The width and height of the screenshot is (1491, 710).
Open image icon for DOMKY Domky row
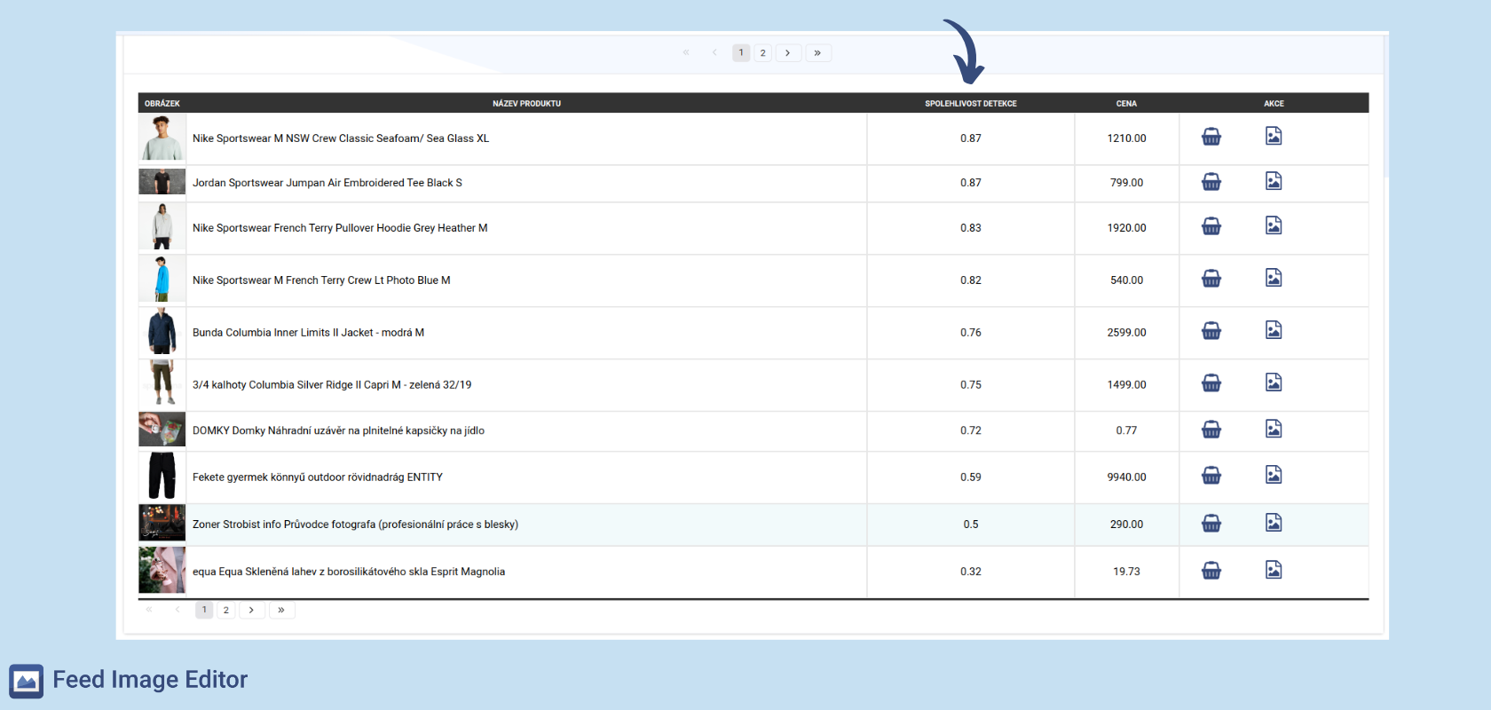pos(1274,429)
